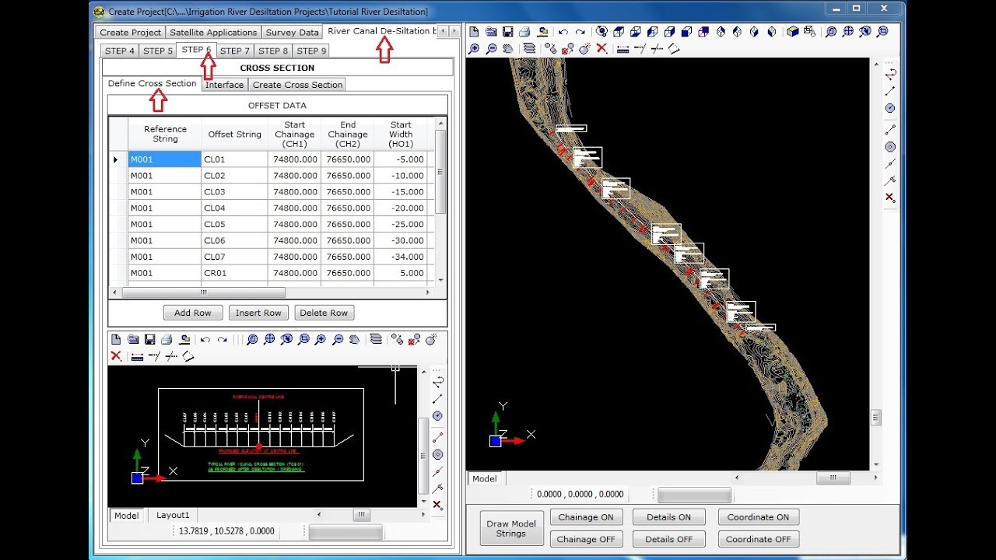Switch to Survey Data tab

click(292, 33)
